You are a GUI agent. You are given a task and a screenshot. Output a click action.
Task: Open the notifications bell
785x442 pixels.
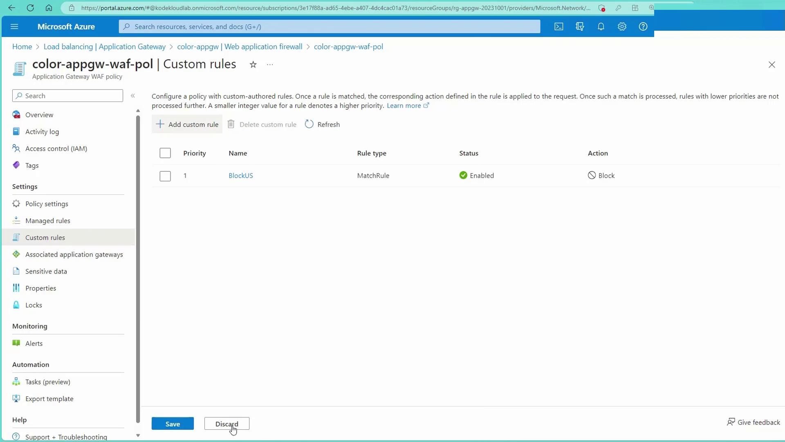point(601,27)
